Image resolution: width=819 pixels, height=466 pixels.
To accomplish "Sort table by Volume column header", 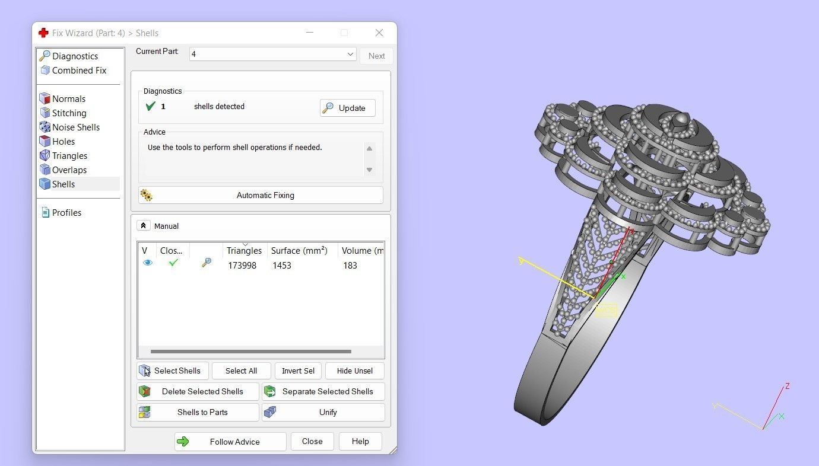I will (361, 251).
